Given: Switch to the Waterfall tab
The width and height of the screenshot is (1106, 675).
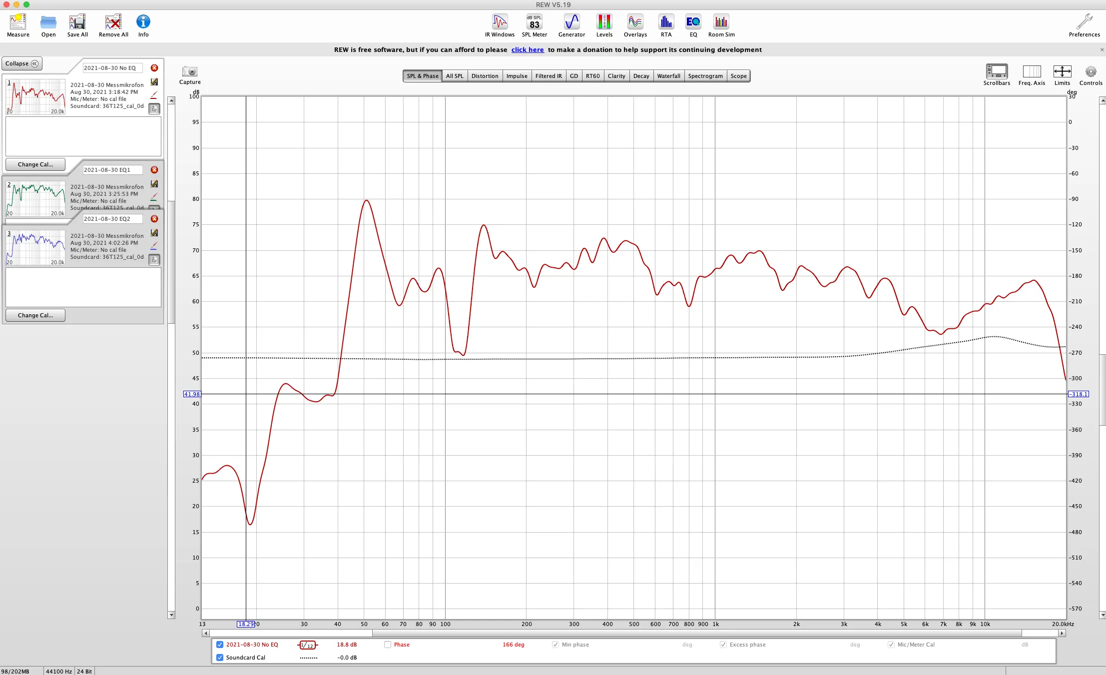Looking at the screenshot, I should [668, 76].
